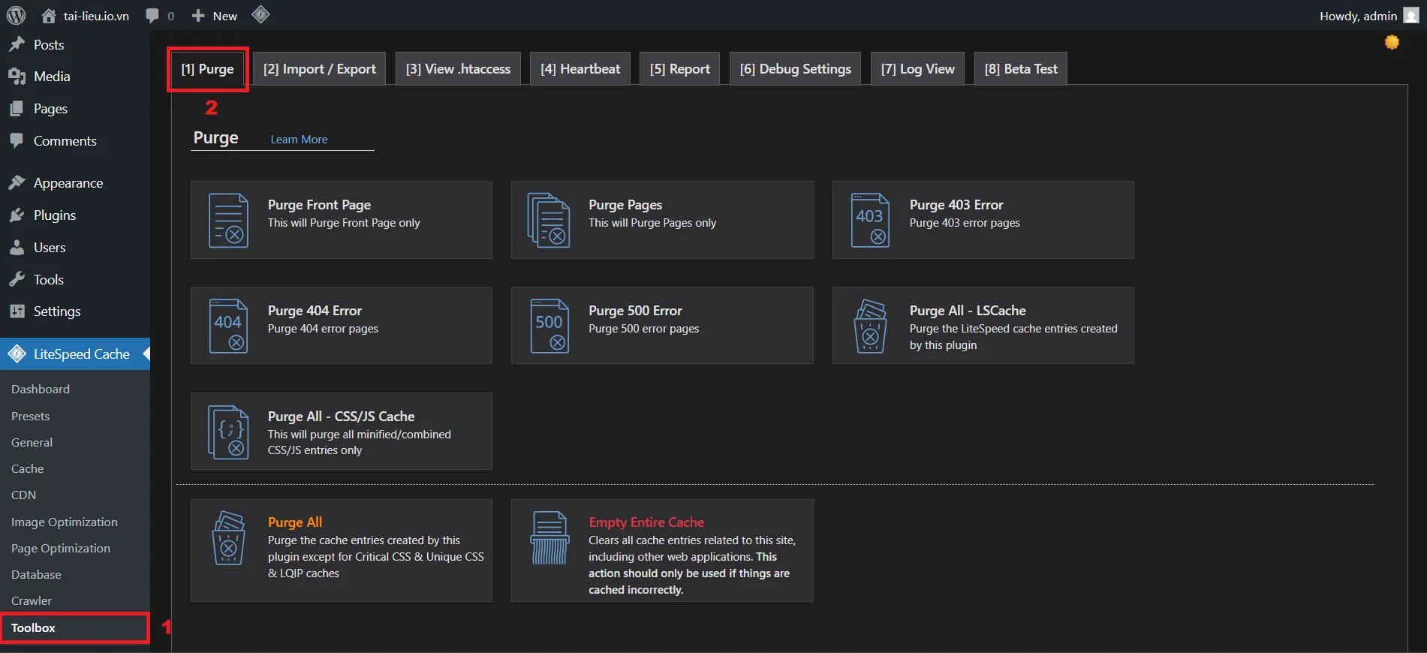
Task: Open Image Optimization in LiteSpeed submenu
Action: (65, 522)
